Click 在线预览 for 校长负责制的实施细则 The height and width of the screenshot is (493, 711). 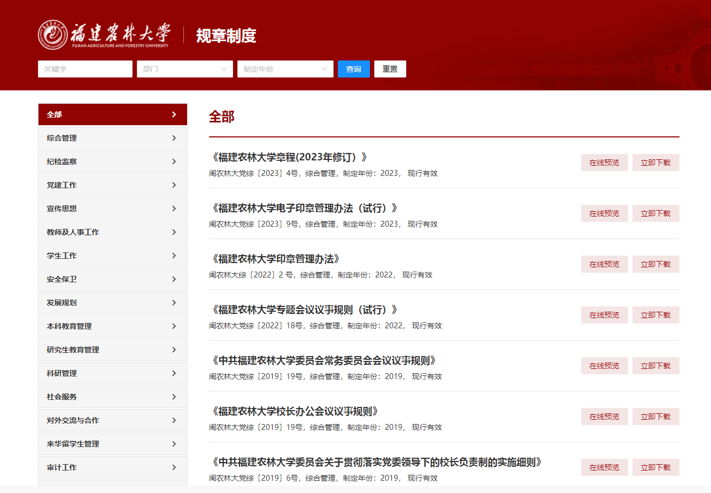605,467
